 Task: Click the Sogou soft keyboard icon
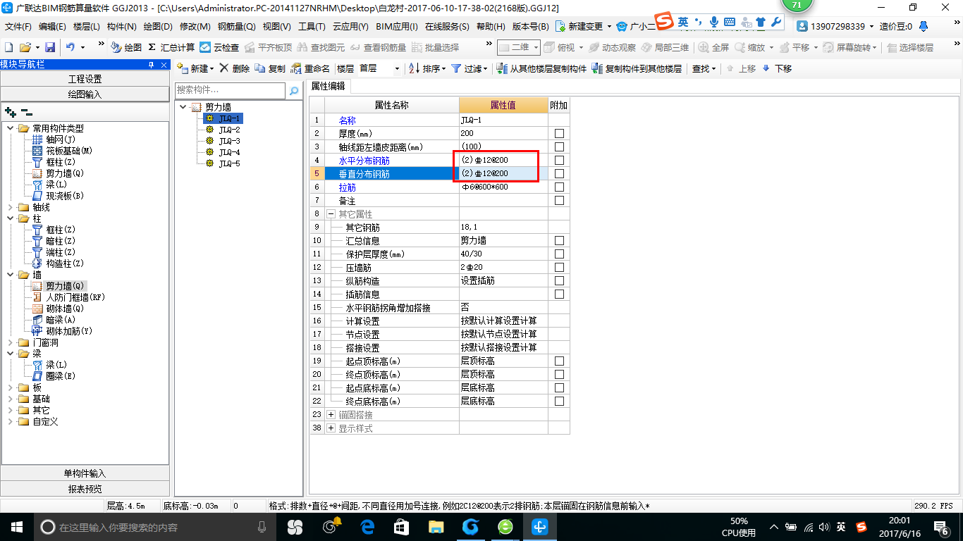(730, 22)
